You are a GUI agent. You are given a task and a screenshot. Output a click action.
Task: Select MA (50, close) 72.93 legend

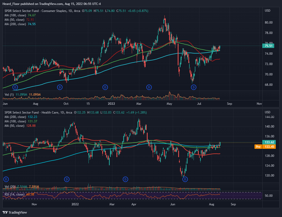point(19,20)
